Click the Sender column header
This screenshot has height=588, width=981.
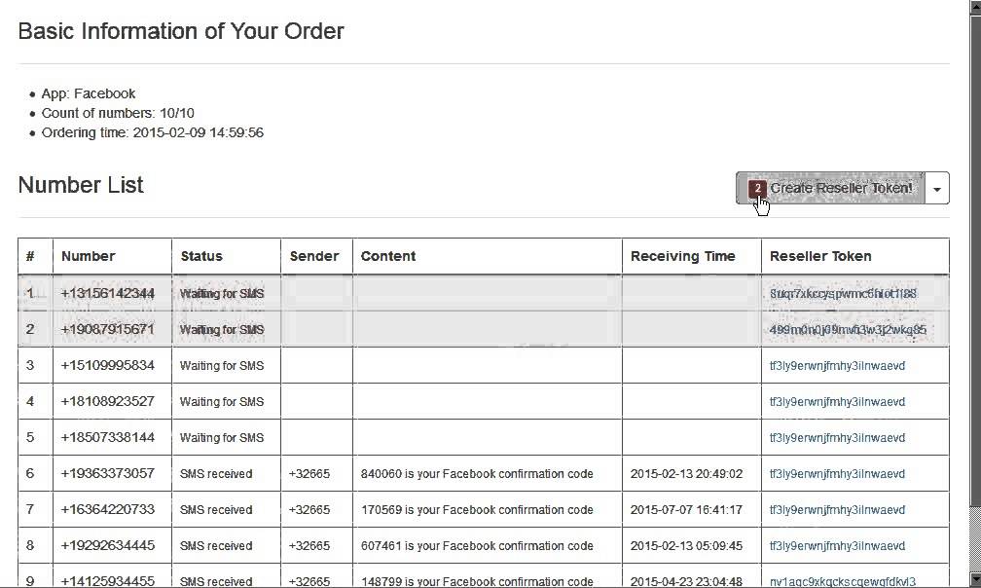pos(314,256)
